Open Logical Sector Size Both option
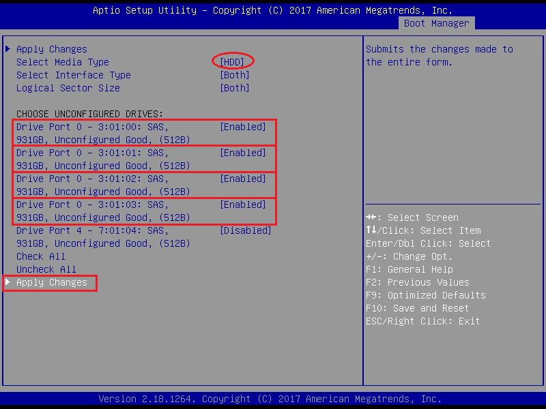Screen dimensions: 546x409 [x=234, y=88]
